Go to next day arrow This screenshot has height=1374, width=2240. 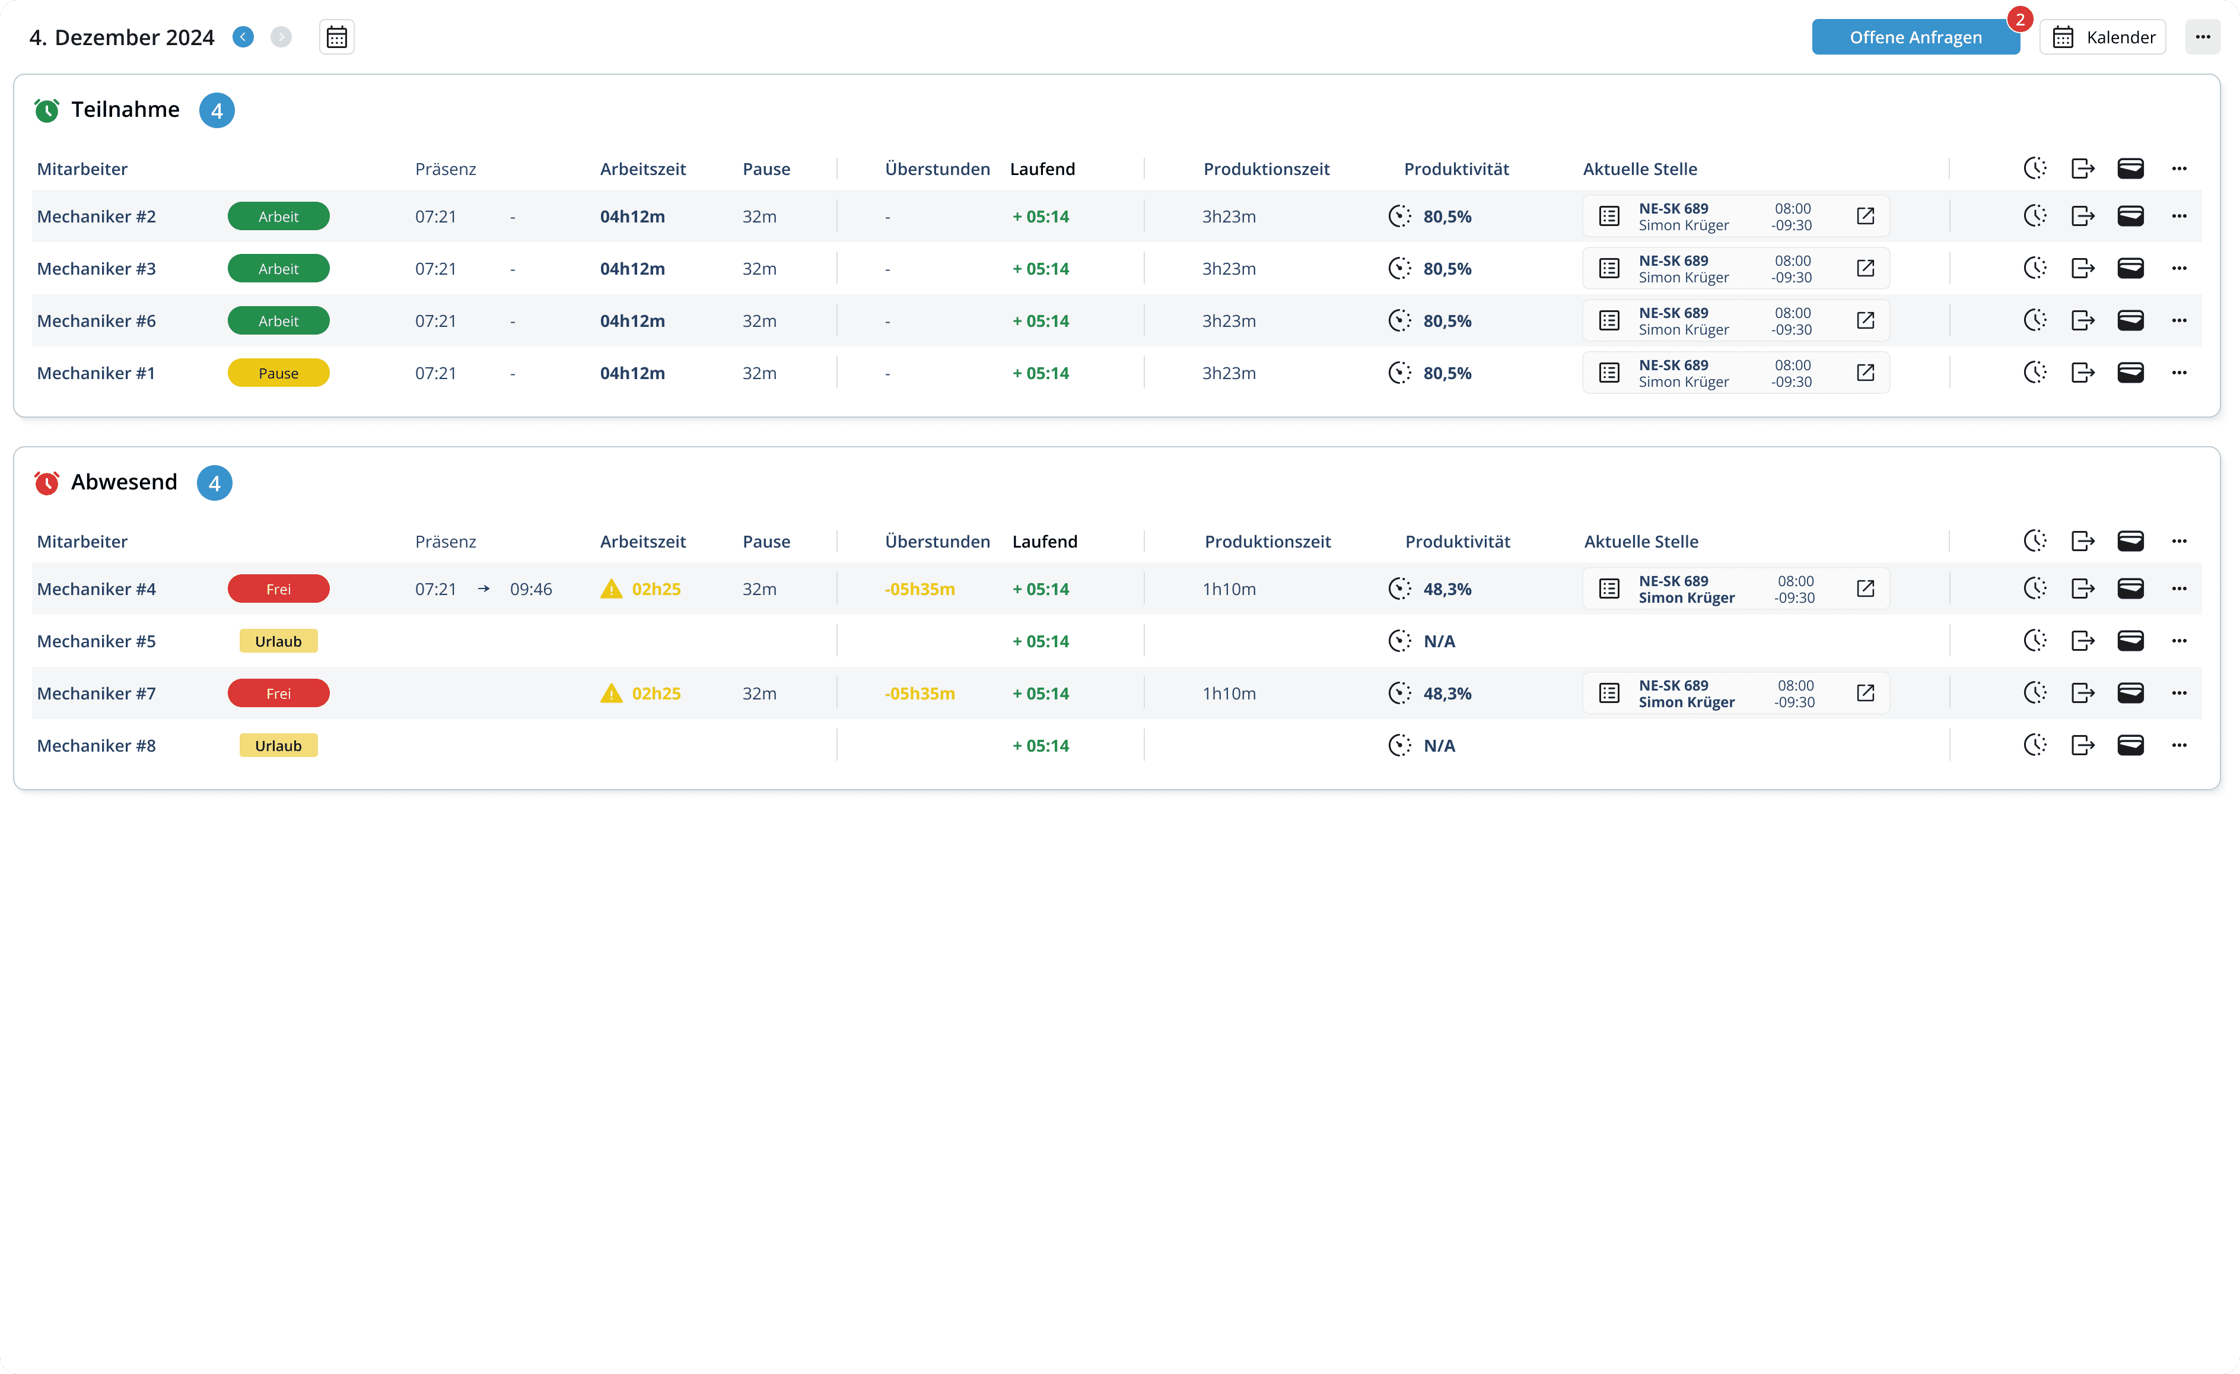tap(281, 37)
